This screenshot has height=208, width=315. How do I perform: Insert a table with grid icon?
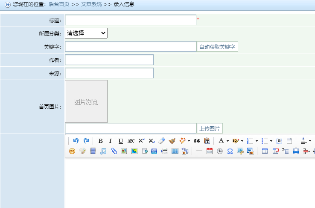(x=265, y=151)
